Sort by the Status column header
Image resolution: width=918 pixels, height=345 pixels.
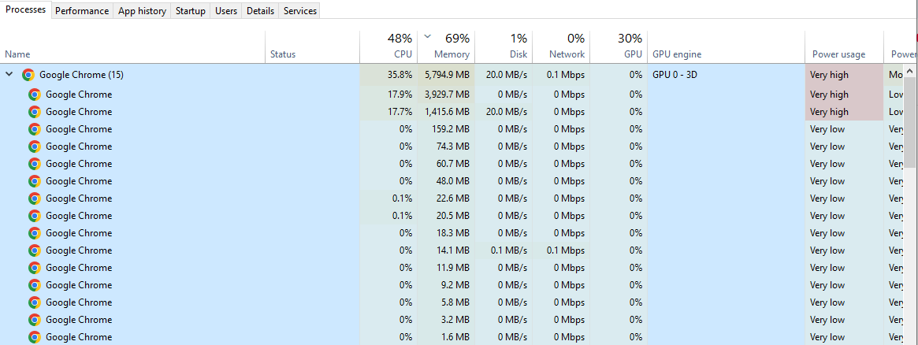click(x=312, y=46)
